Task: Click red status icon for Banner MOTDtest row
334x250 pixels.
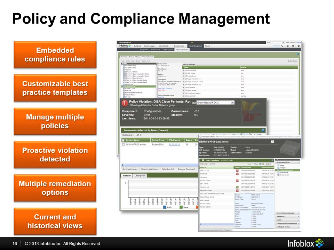Action: 237,191
